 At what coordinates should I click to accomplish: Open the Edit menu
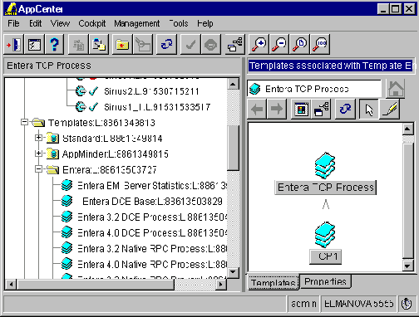pos(36,23)
